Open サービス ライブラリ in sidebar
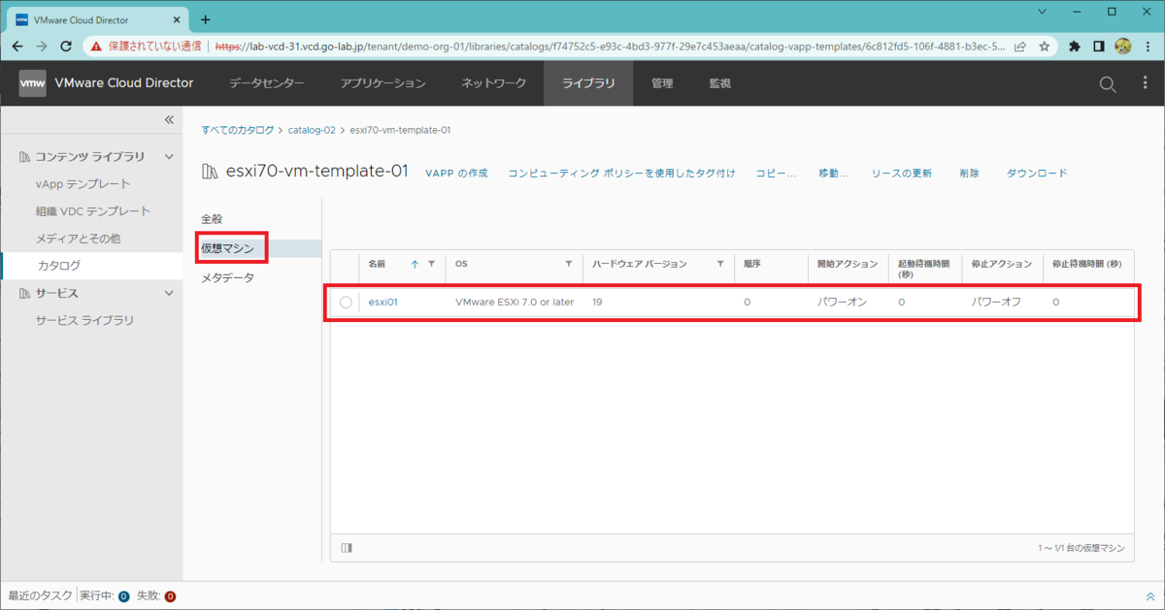Image resolution: width=1165 pixels, height=610 pixels. point(84,320)
